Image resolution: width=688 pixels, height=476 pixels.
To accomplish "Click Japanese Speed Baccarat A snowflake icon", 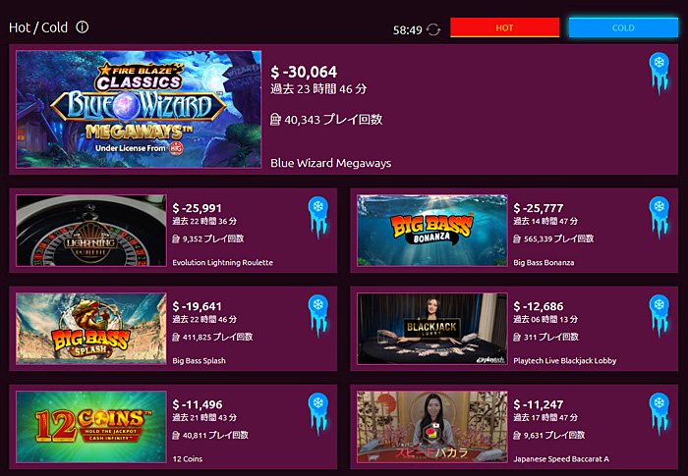I will (x=659, y=414).
